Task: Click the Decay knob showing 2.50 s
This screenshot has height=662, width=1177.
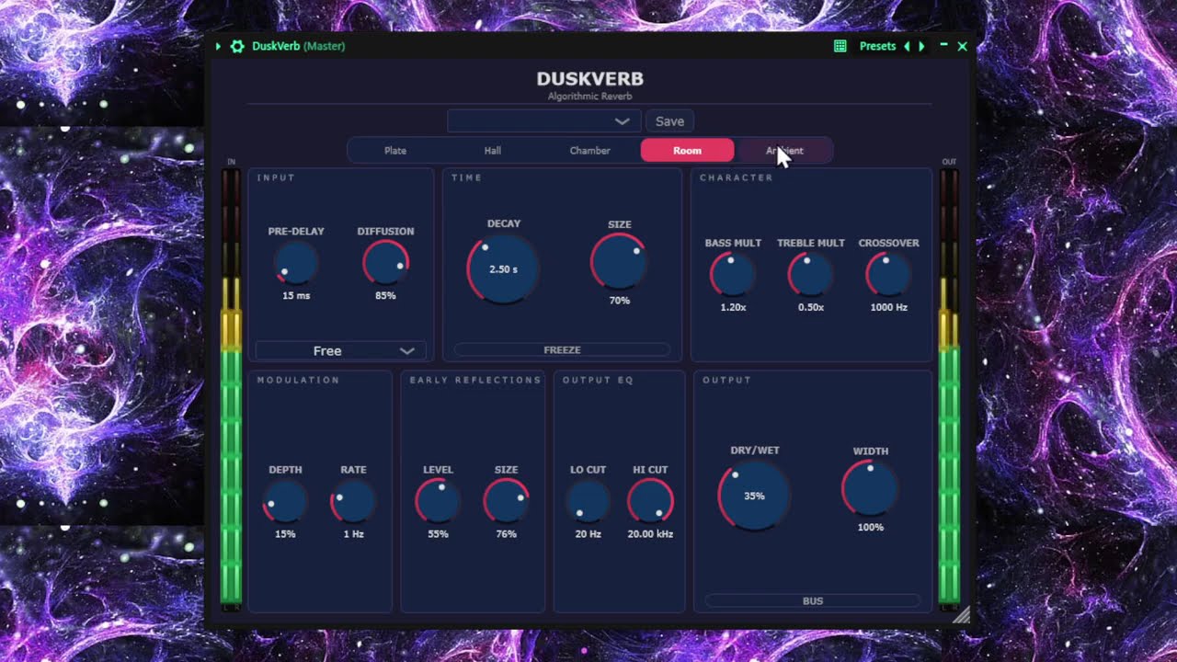Action: point(503,269)
